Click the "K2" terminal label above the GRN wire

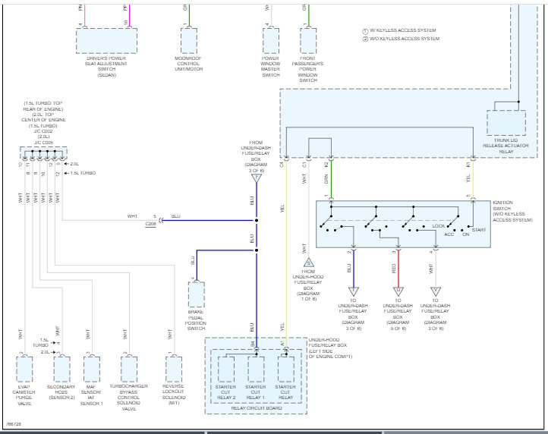click(326, 164)
